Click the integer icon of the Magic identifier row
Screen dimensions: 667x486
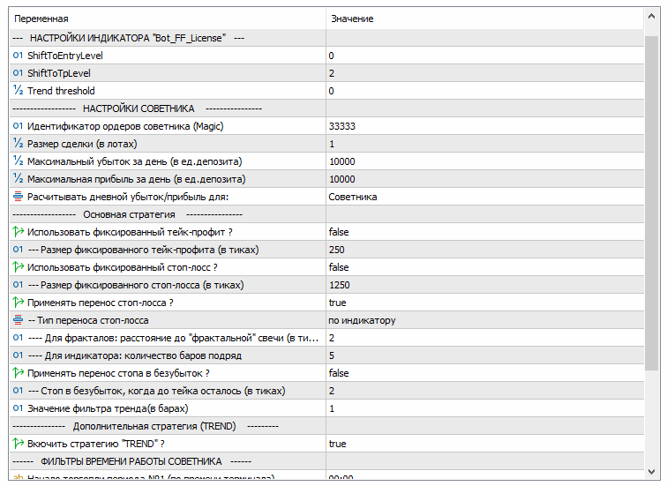tap(18, 126)
